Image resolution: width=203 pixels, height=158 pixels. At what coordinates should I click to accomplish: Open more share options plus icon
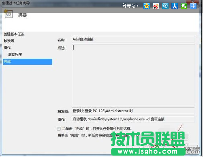click(193, 6)
